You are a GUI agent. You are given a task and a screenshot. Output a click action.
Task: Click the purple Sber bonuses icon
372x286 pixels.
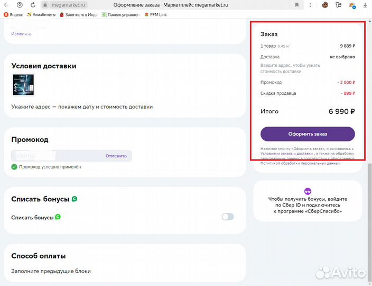pos(308,191)
